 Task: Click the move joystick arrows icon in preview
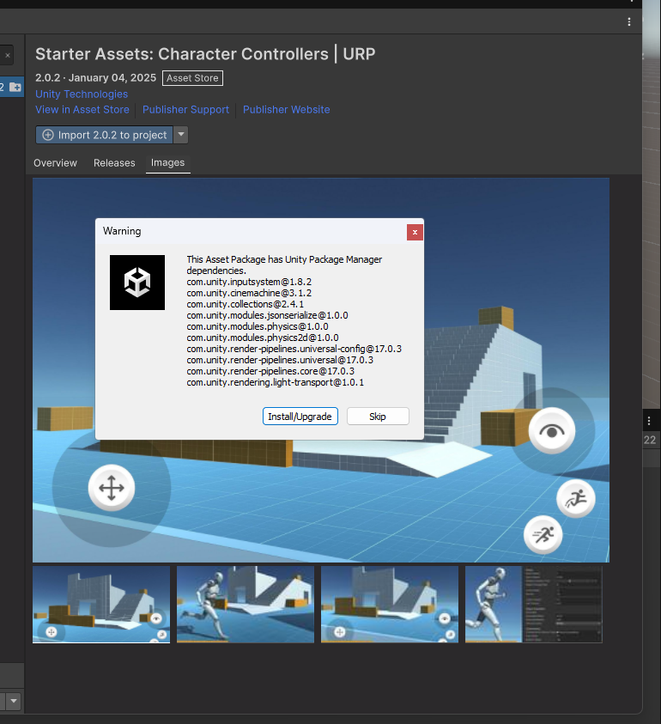112,488
